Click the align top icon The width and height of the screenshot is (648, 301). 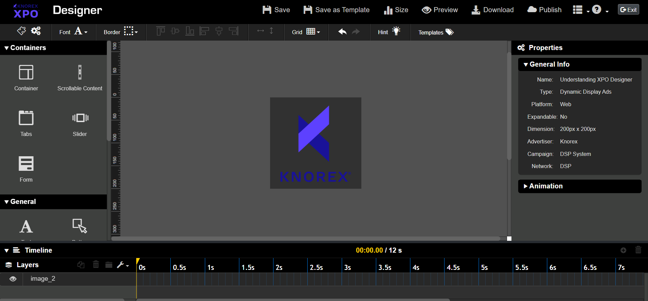point(161,31)
